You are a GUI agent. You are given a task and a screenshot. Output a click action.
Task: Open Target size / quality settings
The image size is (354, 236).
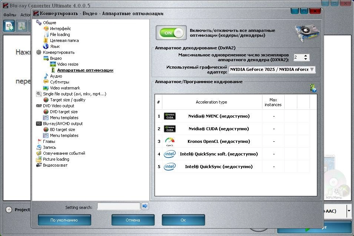pos(67,100)
